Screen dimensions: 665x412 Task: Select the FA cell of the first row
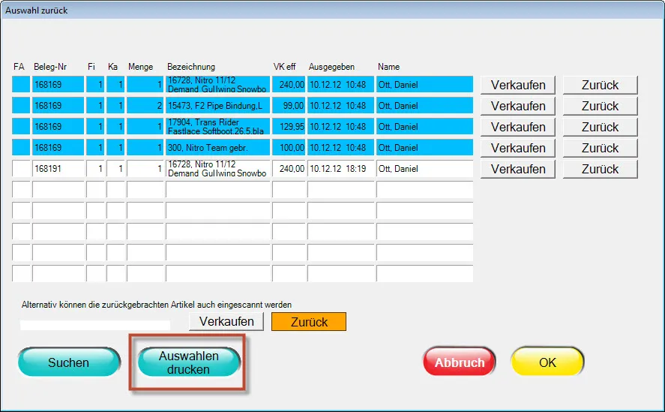20,85
